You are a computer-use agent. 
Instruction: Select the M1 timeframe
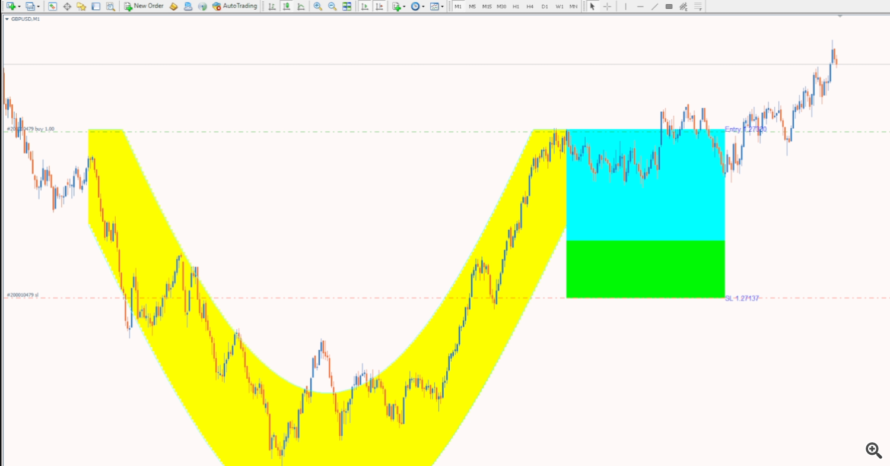tap(457, 6)
